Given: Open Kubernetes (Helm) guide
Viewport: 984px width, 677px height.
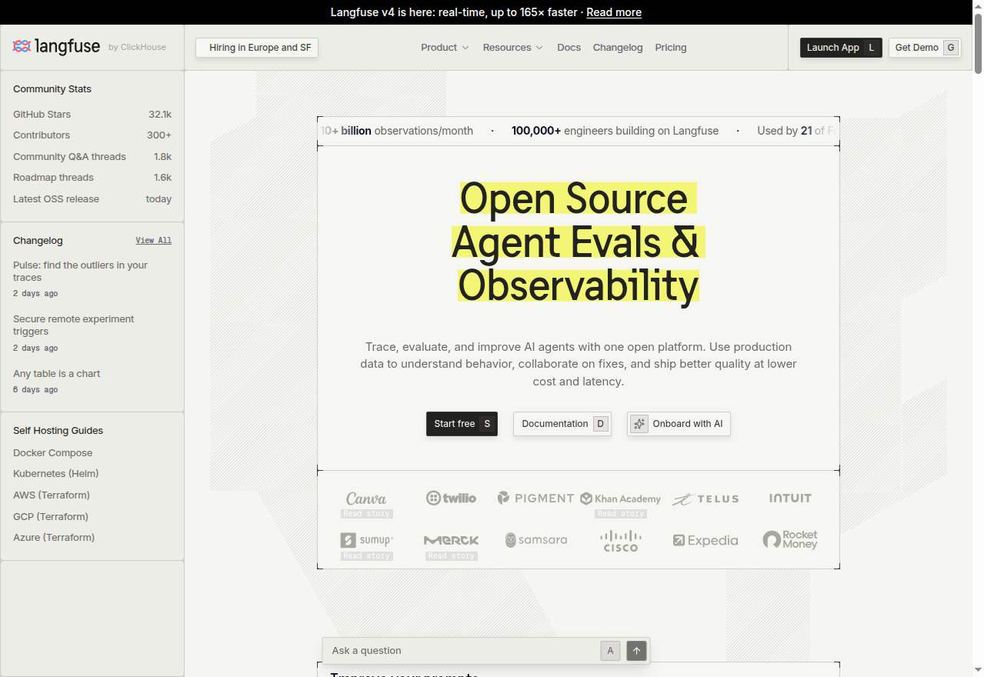Looking at the screenshot, I should click(56, 474).
